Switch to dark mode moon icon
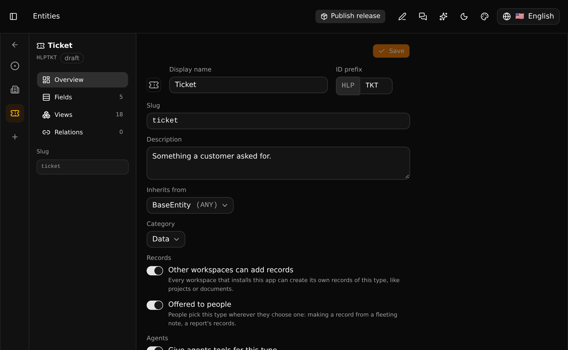This screenshot has width=568, height=350. coord(464,16)
